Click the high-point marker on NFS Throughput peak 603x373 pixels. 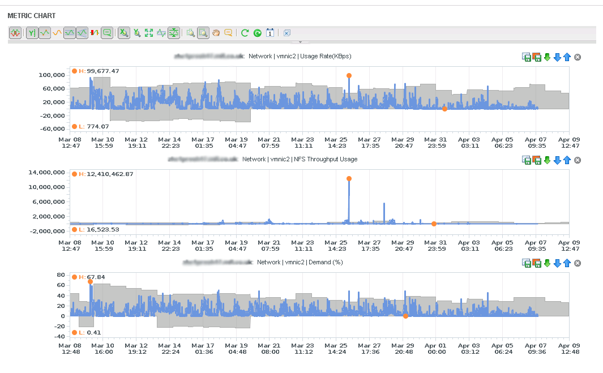[x=349, y=178]
